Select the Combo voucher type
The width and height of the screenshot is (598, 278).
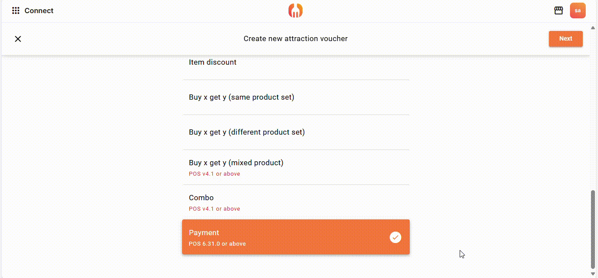(296, 202)
